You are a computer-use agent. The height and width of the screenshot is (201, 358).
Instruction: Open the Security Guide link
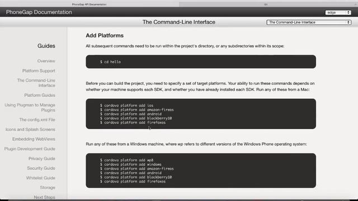pos(41,168)
